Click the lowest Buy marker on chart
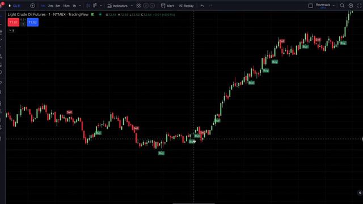The width and height of the screenshot is (363, 204). [161, 153]
